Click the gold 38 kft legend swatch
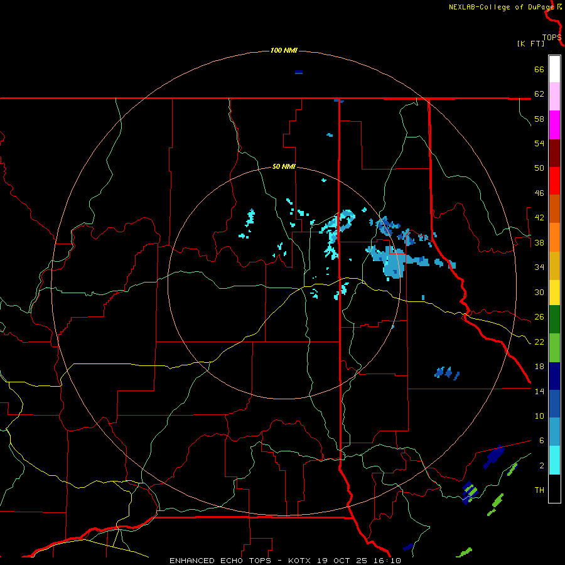This screenshot has height=565, width=565. (x=554, y=266)
